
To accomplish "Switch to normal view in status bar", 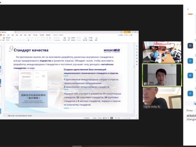I will [x=104, y=118].
